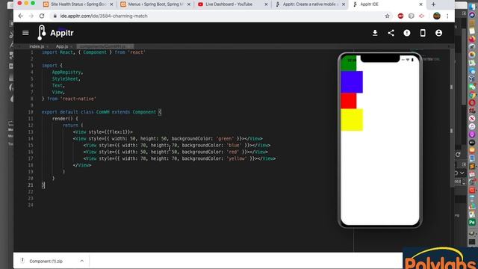Open a new browser tab

point(433,4)
